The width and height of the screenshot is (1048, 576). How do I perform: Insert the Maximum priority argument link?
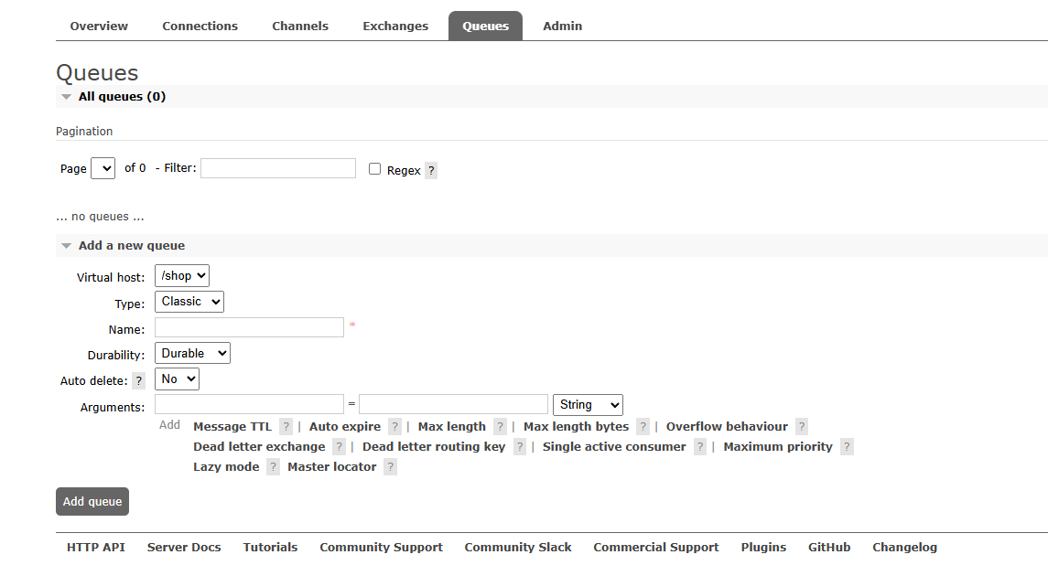pyautogui.click(x=778, y=447)
